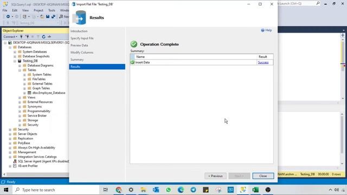The image size is (347, 195).
Task: Open Task View from the taskbar
Action: pos(106,190)
